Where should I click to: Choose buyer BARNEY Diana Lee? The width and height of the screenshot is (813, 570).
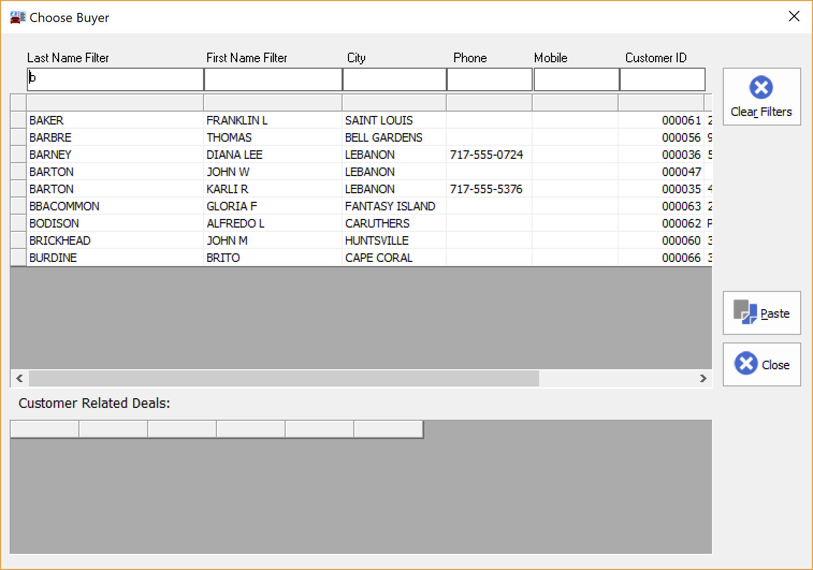(115, 155)
